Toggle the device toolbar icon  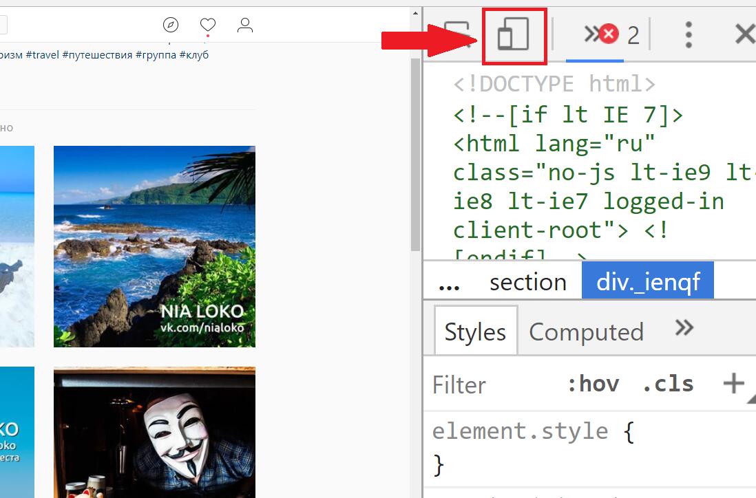pyautogui.click(x=514, y=34)
